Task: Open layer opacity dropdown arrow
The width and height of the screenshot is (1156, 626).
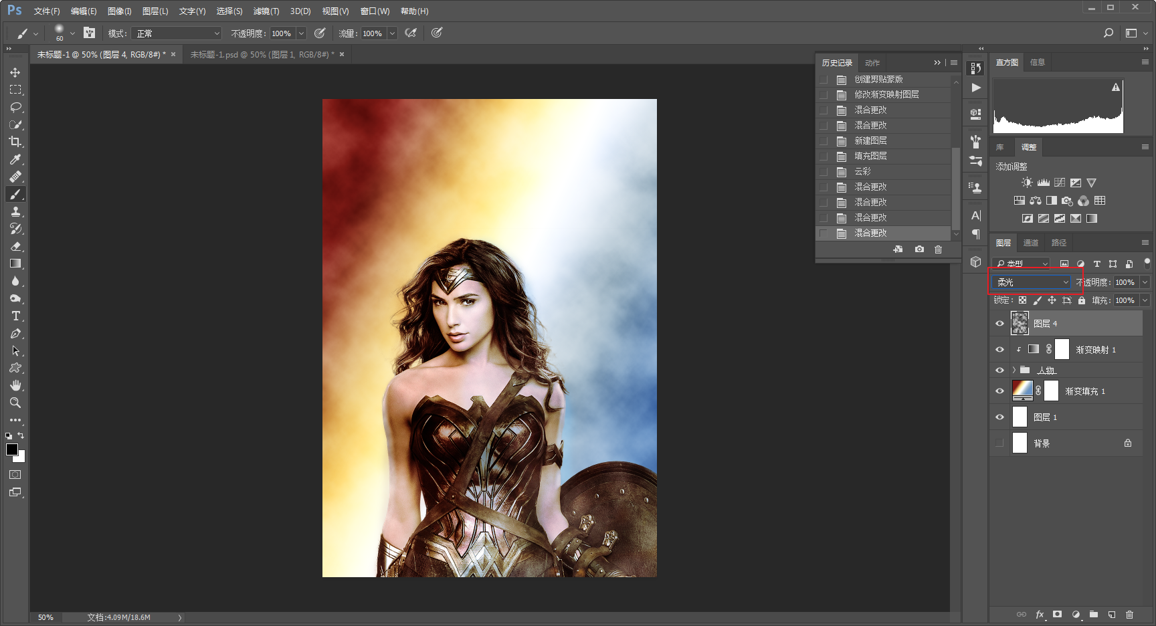Action: [1145, 282]
